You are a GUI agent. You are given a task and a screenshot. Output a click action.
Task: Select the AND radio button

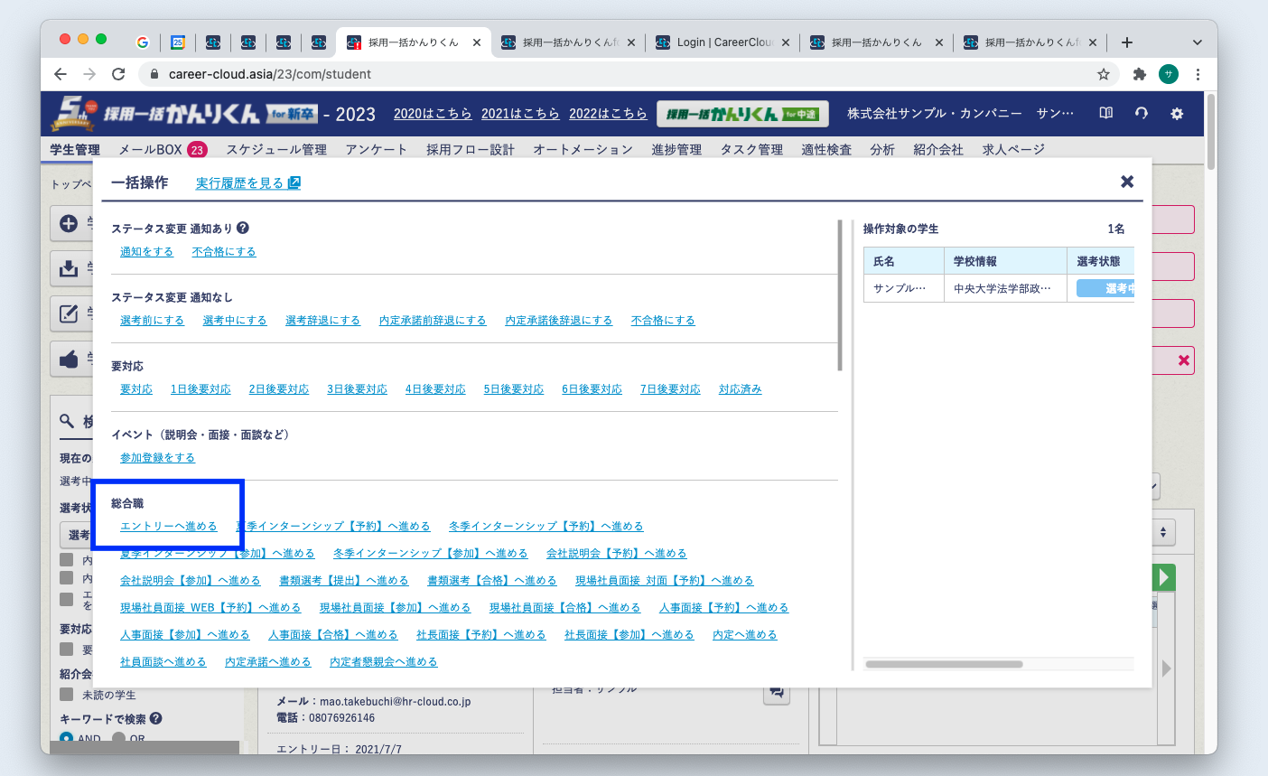point(66,738)
